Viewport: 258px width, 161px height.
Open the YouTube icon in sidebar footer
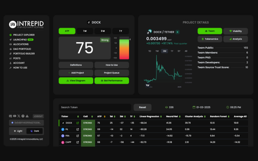[15, 116]
